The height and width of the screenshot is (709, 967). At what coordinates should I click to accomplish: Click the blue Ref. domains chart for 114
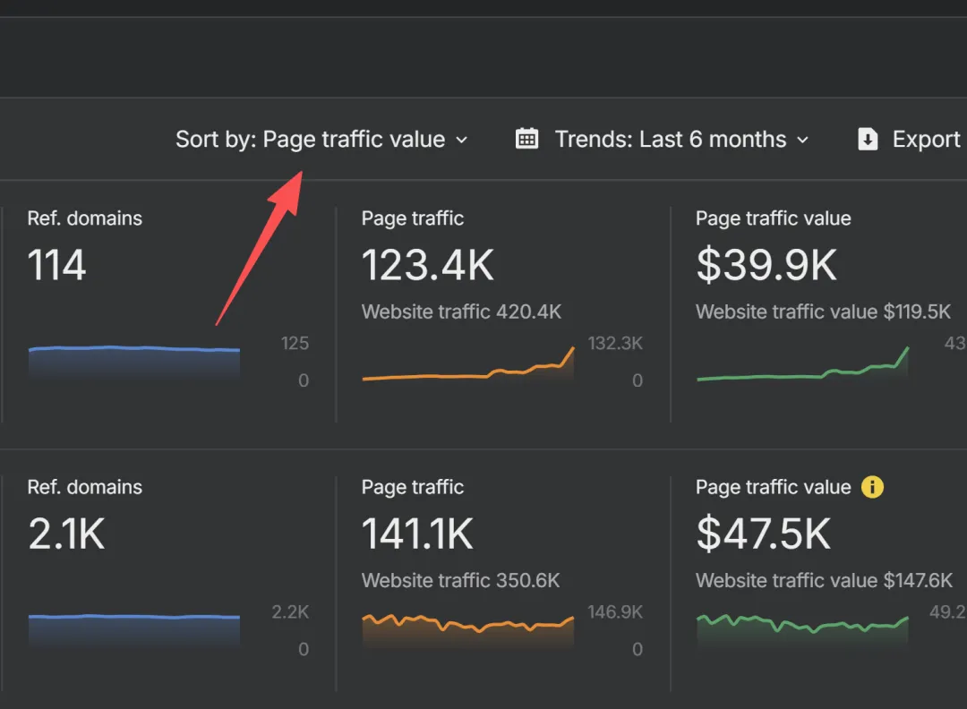134,358
